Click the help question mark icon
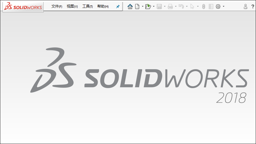Screen dimensions: 256x144 coord(253,6)
